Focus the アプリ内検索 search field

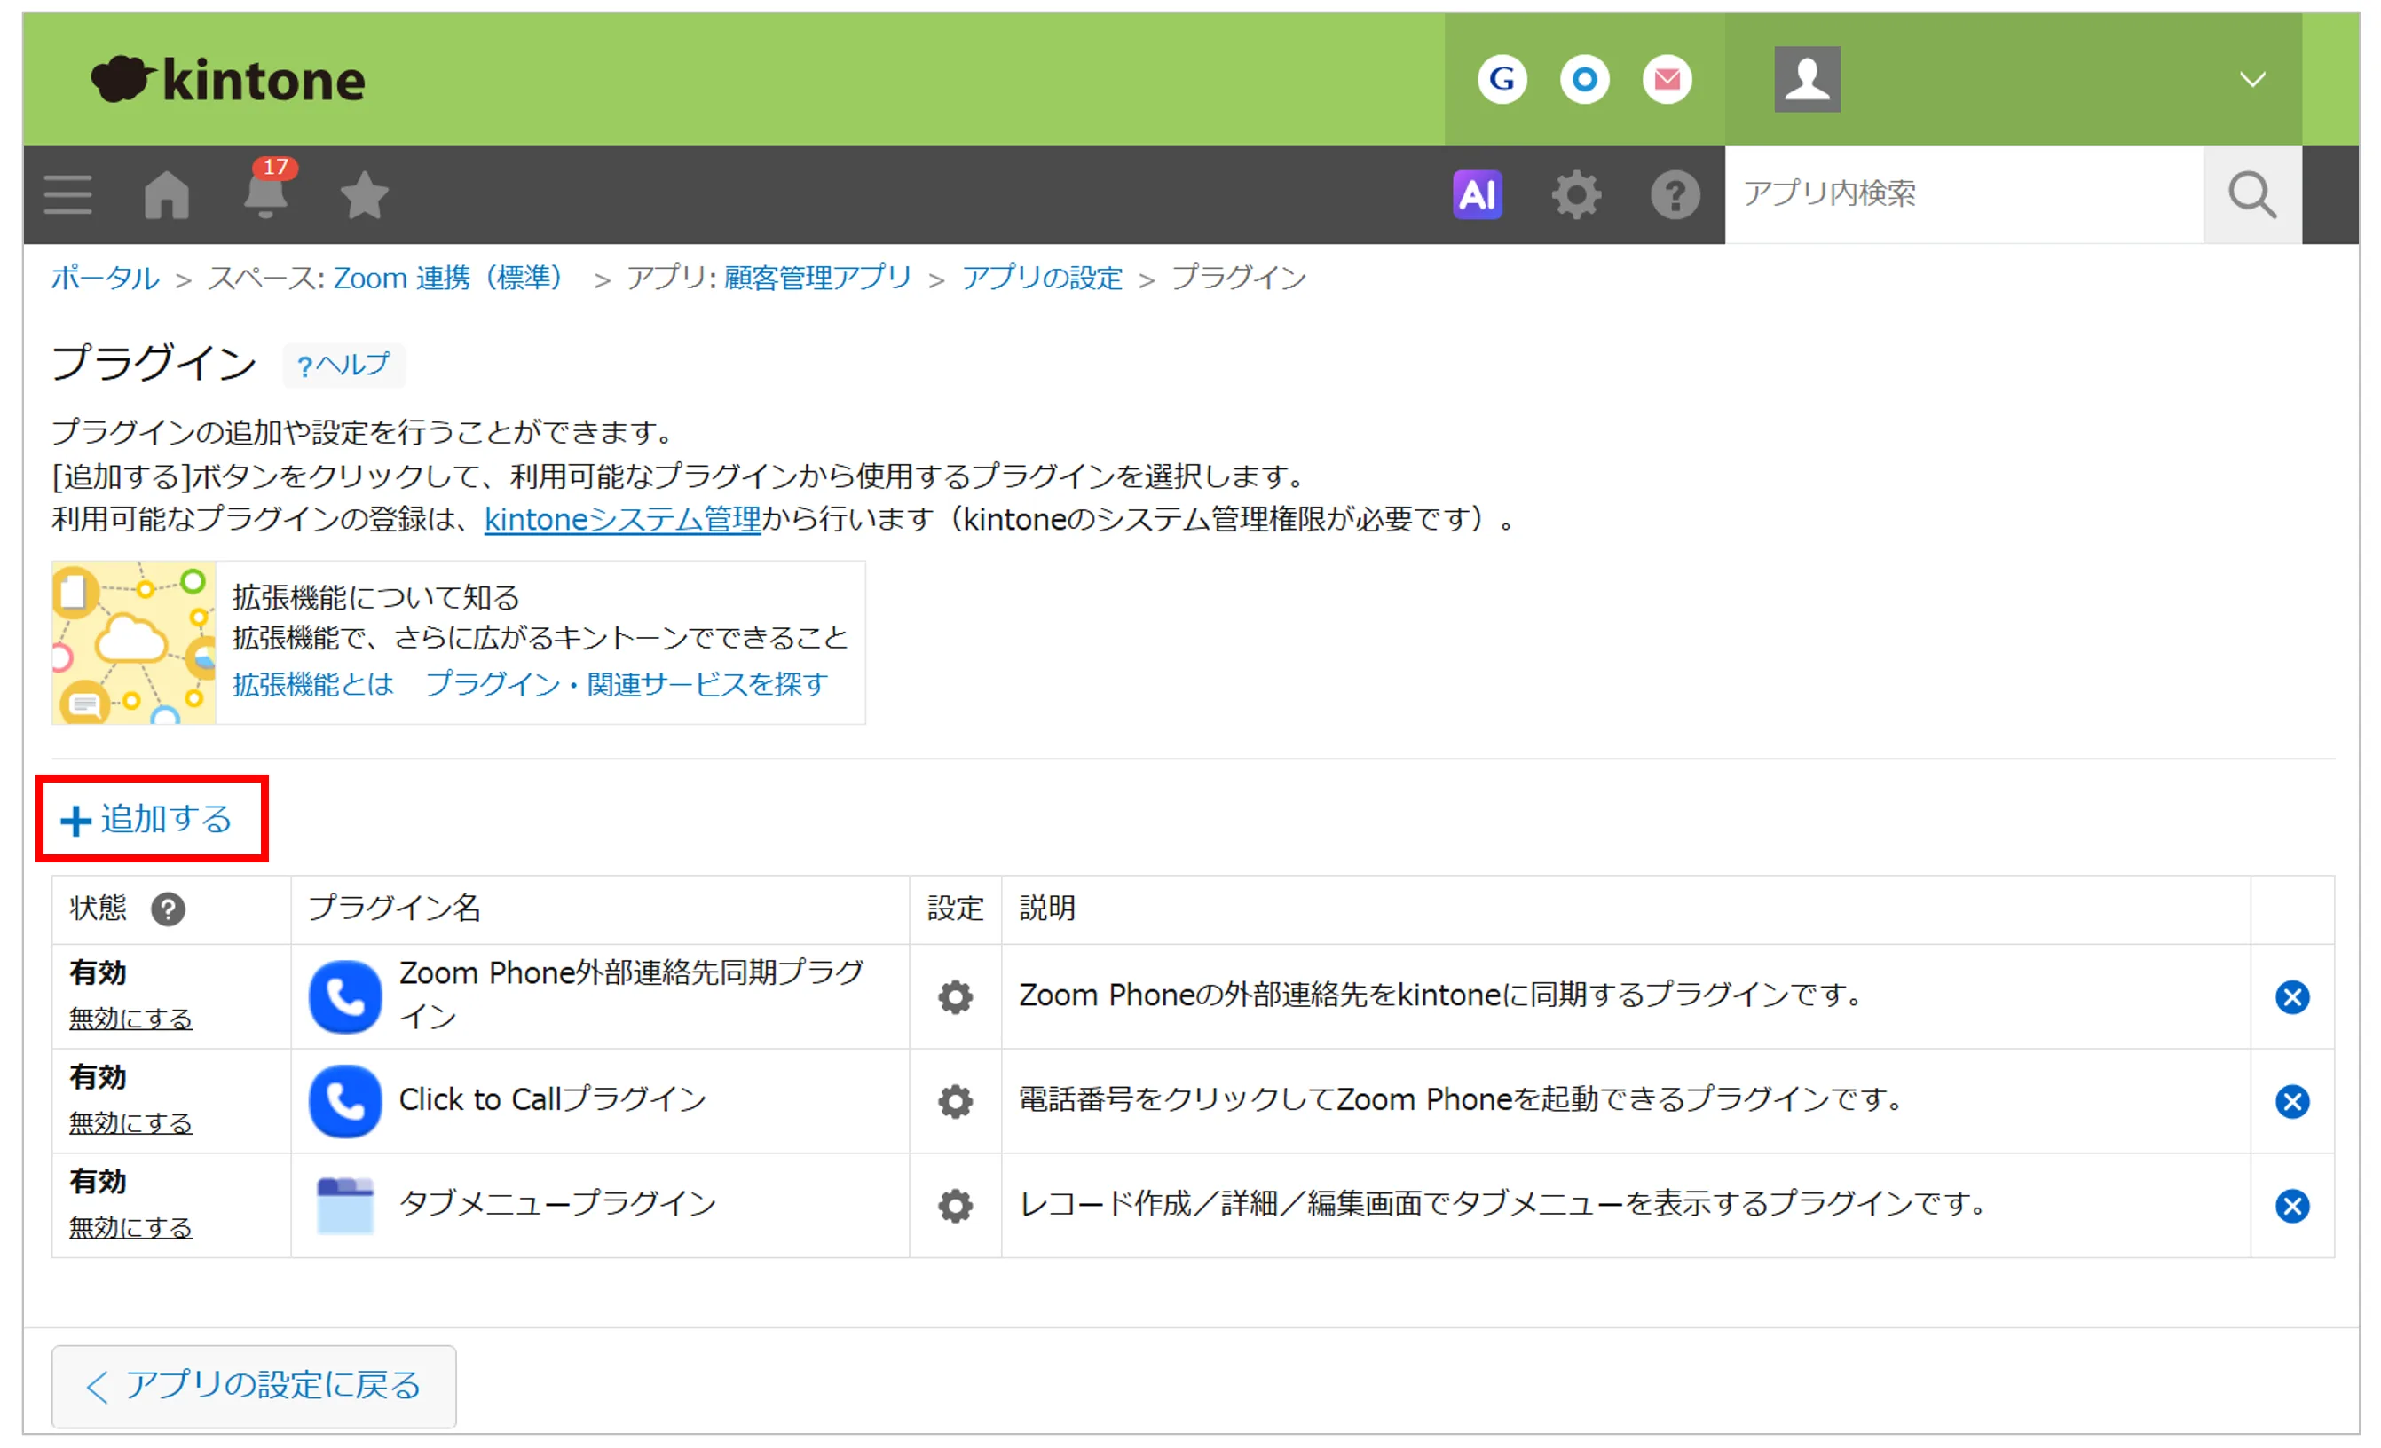coord(1964,194)
